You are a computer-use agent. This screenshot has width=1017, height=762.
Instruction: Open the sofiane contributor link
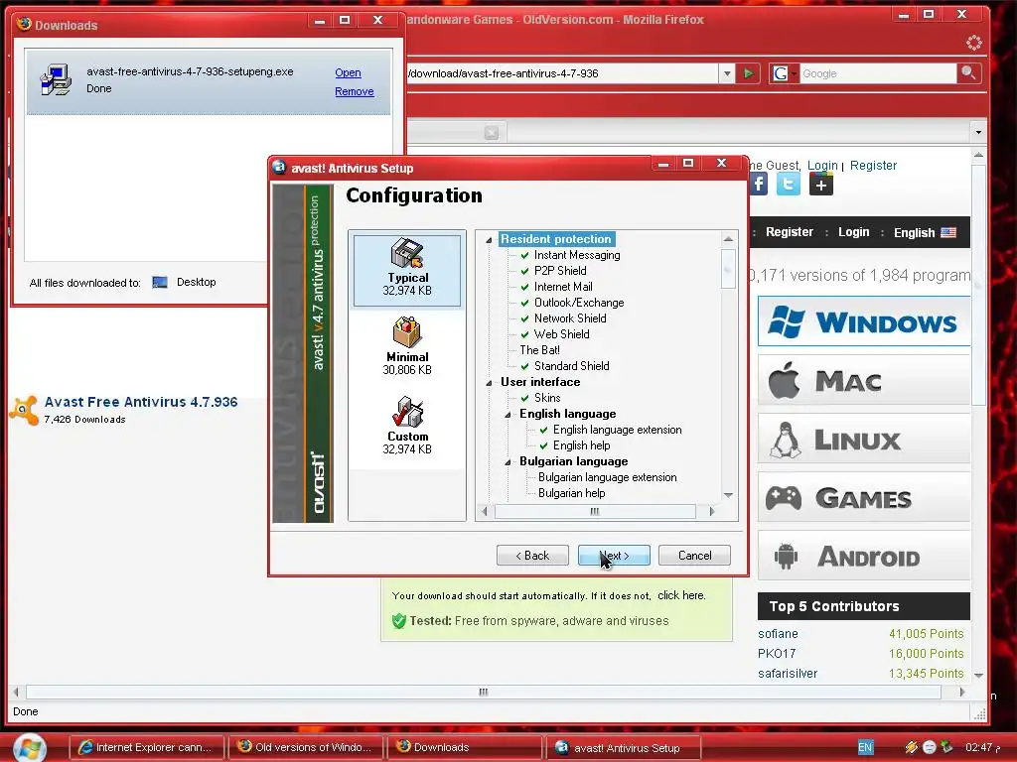coord(778,634)
